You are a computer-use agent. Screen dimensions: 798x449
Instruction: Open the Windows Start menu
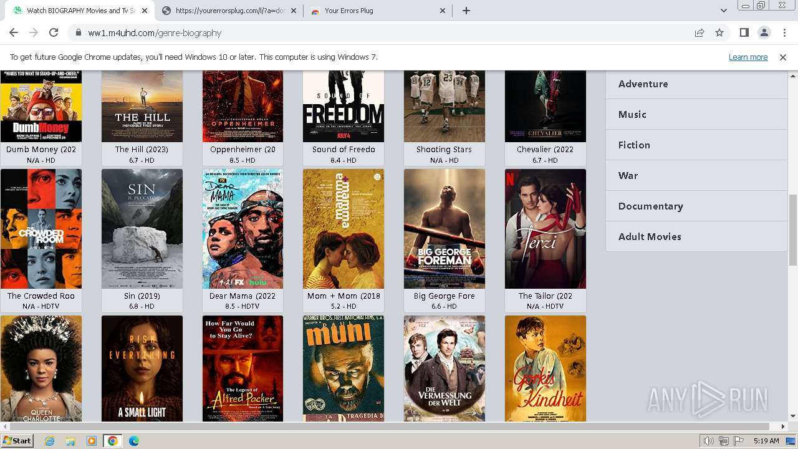[x=17, y=441]
